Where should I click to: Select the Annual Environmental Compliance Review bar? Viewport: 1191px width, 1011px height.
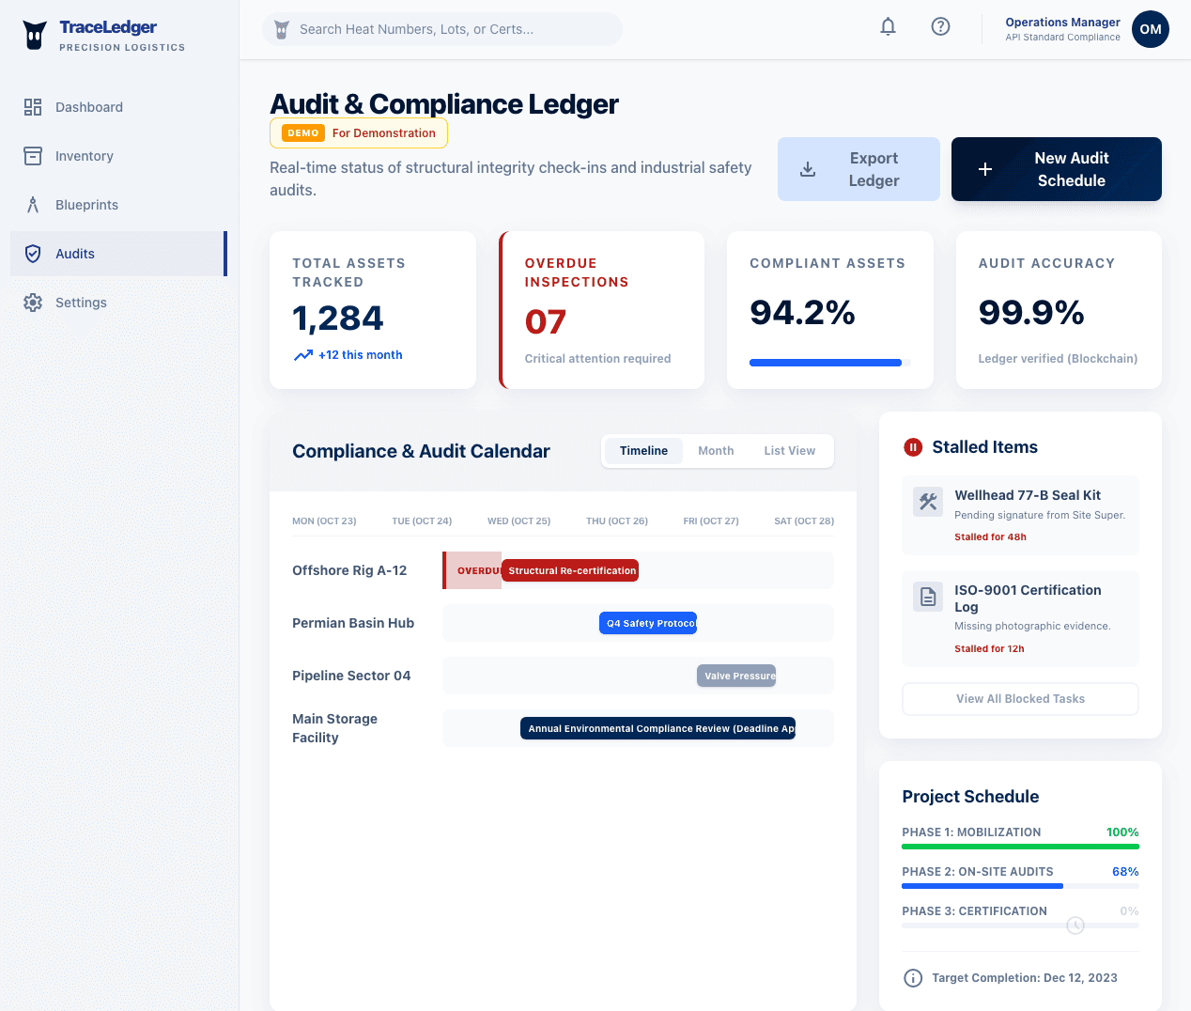point(657,728)
